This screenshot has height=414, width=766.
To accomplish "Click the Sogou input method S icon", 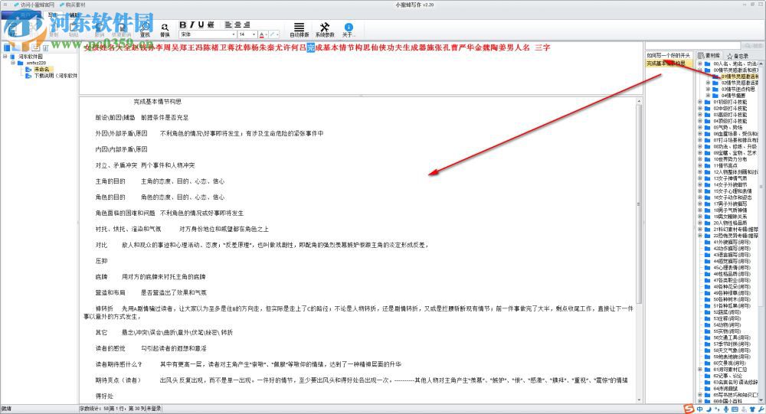I will 689,409.
